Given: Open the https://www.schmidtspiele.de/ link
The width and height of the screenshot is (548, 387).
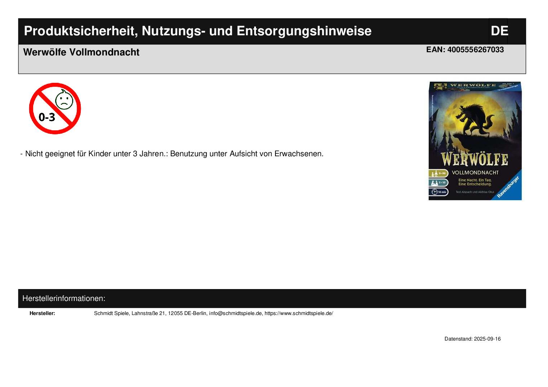Looking at the screenshot, I should [x=299, y=313].
